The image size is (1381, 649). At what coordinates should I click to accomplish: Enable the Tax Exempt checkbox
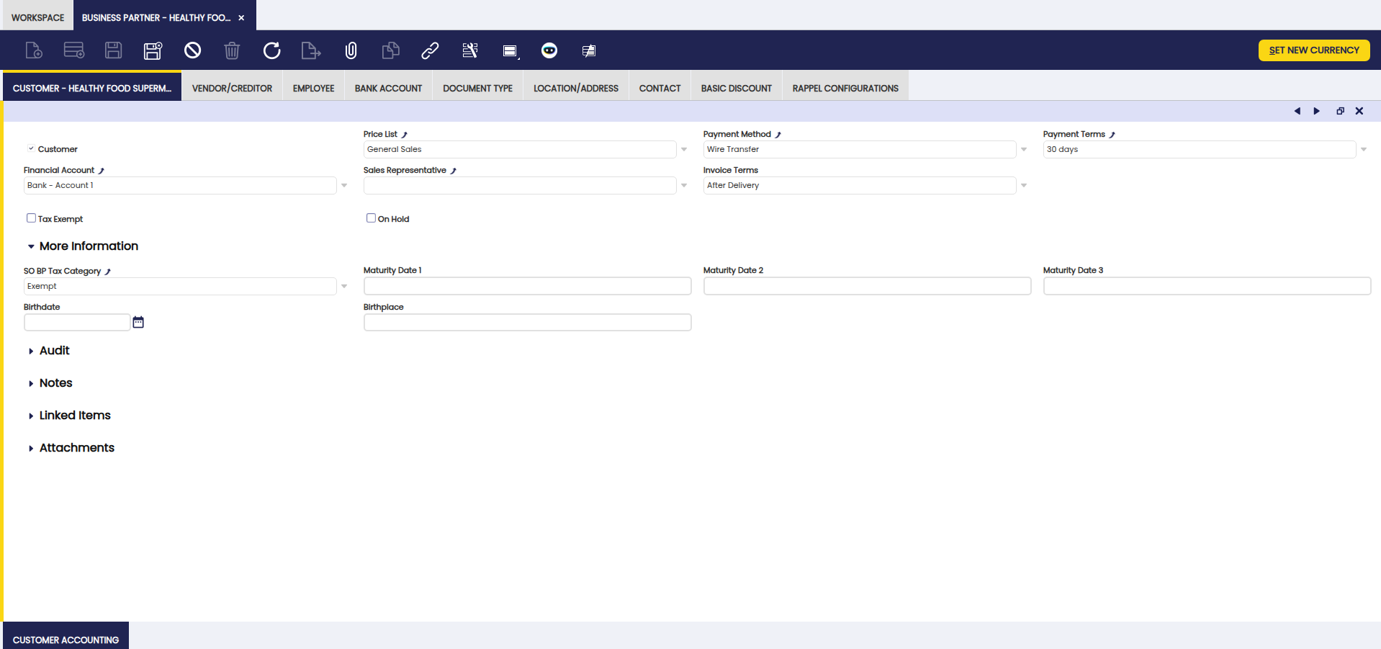tap(31, 218)
